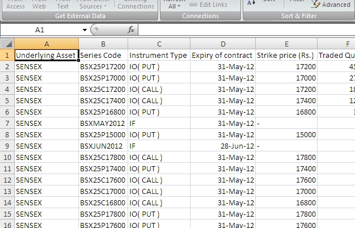Click cell BSX25P15000
Screen dimensions: 355x228
(103, 134)
